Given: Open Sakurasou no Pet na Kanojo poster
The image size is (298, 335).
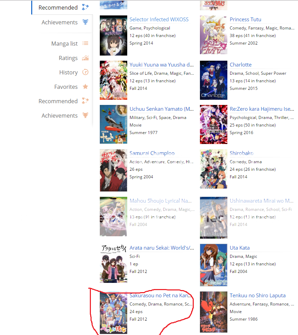Looking at the screenshot, I should pos(114,313).
